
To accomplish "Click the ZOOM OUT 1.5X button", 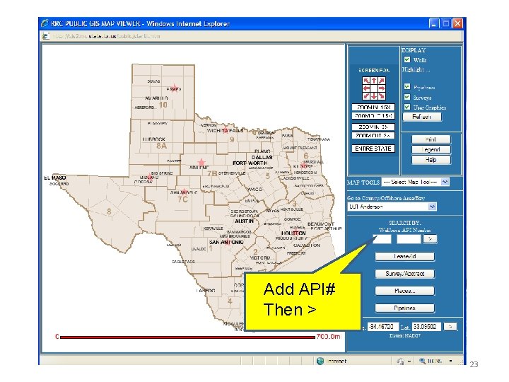I will (x=373, y=116).
